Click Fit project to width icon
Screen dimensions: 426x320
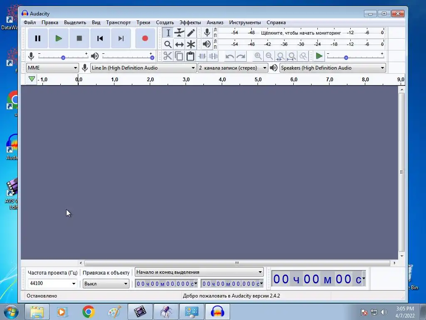pos(292,56)
